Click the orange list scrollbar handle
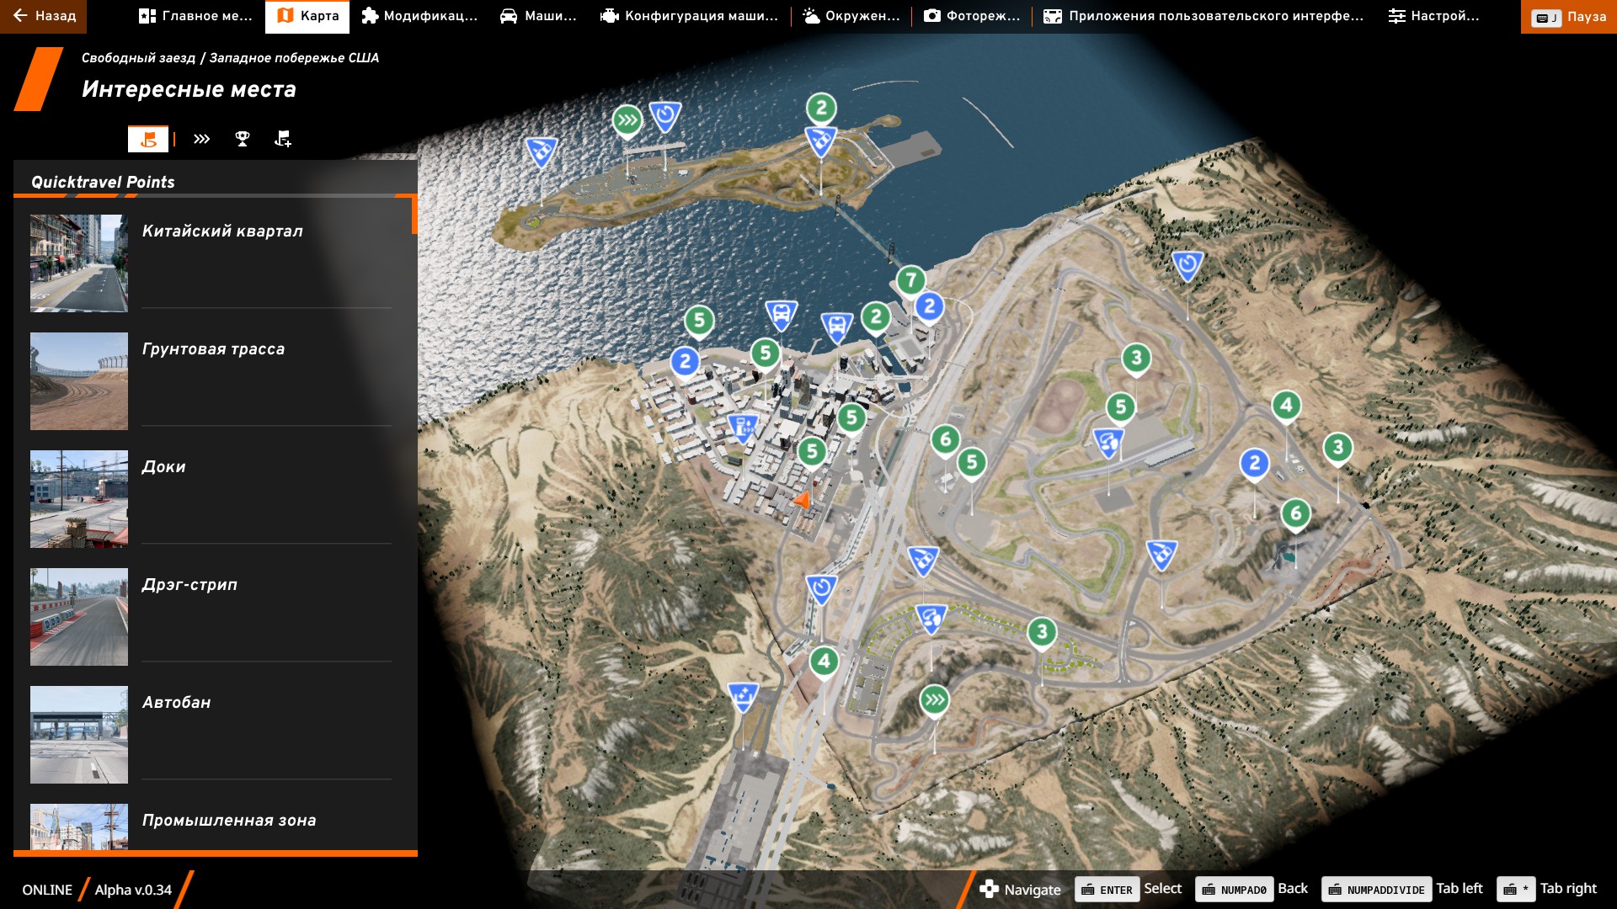 click(x=414, y=215)
